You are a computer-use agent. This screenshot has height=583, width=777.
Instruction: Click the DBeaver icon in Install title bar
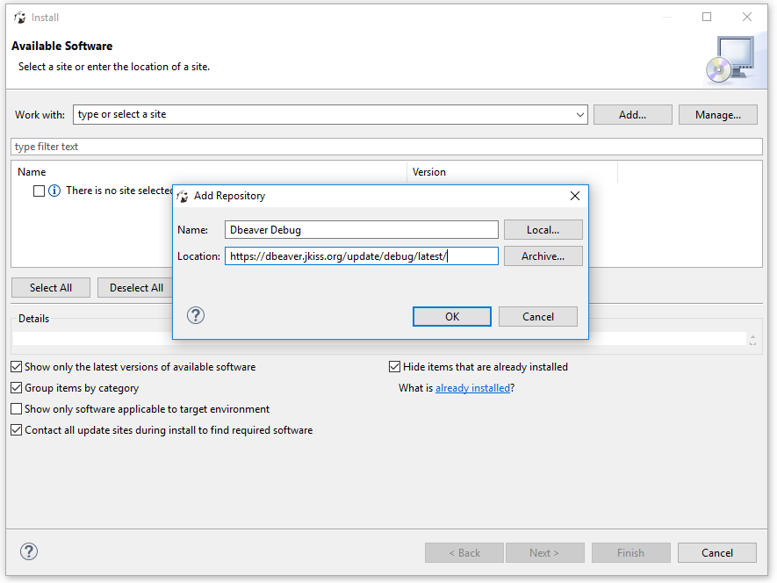click(x=20, y=18)
